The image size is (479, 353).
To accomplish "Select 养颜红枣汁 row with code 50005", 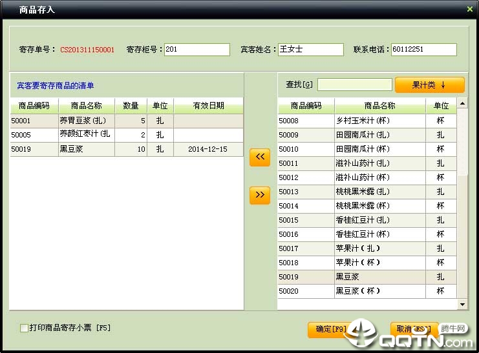I will pos(86,135).
